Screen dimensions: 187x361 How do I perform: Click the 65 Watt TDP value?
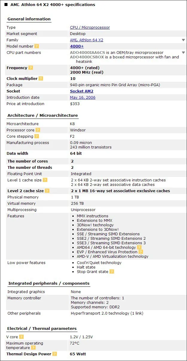[x=78, y=354]
